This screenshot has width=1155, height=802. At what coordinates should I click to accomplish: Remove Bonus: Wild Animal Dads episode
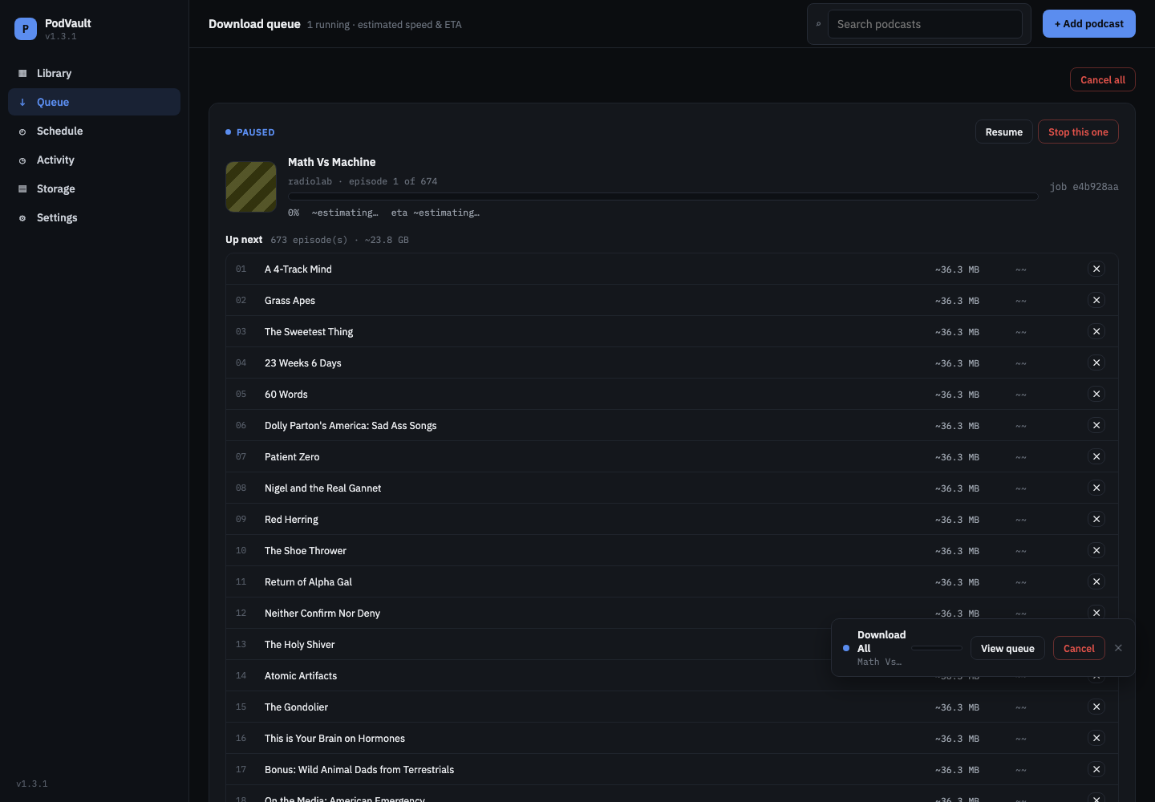pyautogui.click(x=1096, y=769)
